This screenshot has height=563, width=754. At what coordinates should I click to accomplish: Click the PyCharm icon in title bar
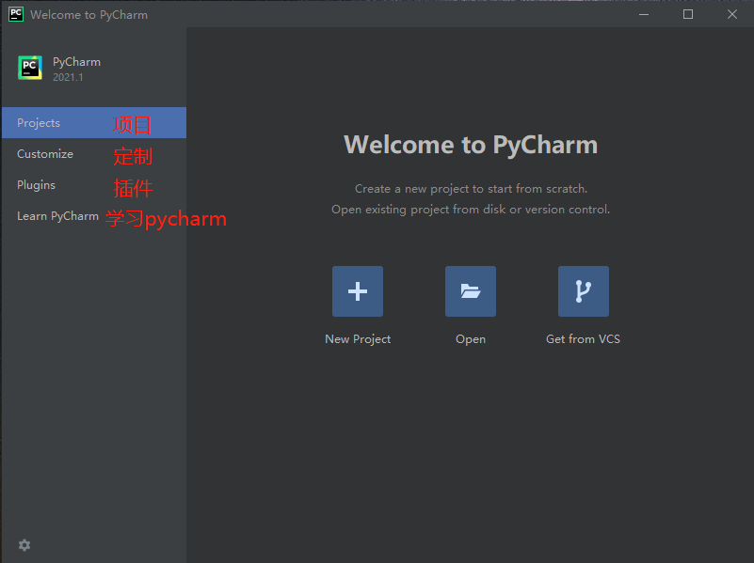[16, 14]
